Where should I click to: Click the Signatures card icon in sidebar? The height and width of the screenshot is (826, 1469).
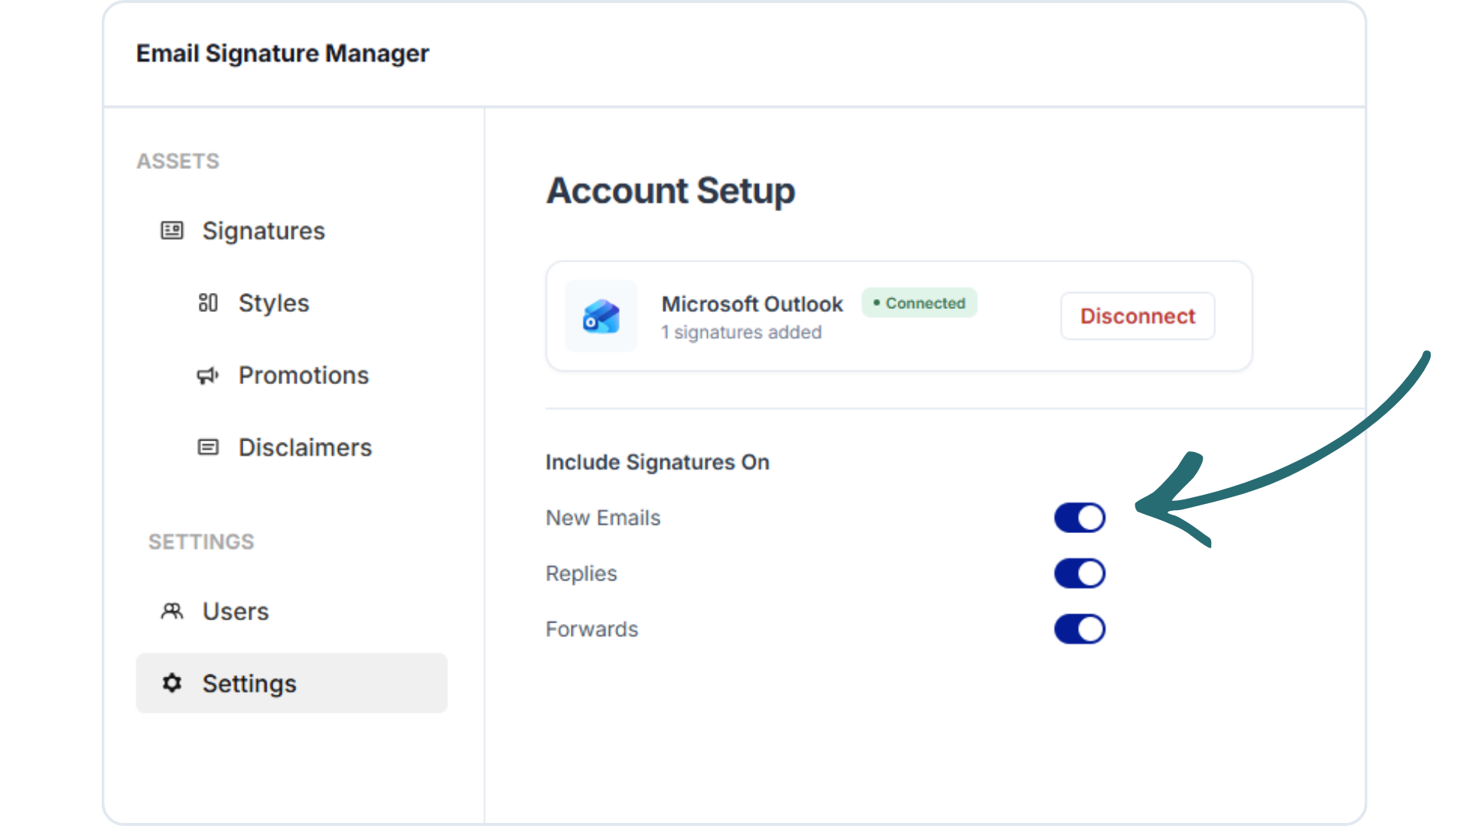tap(171, 230)
